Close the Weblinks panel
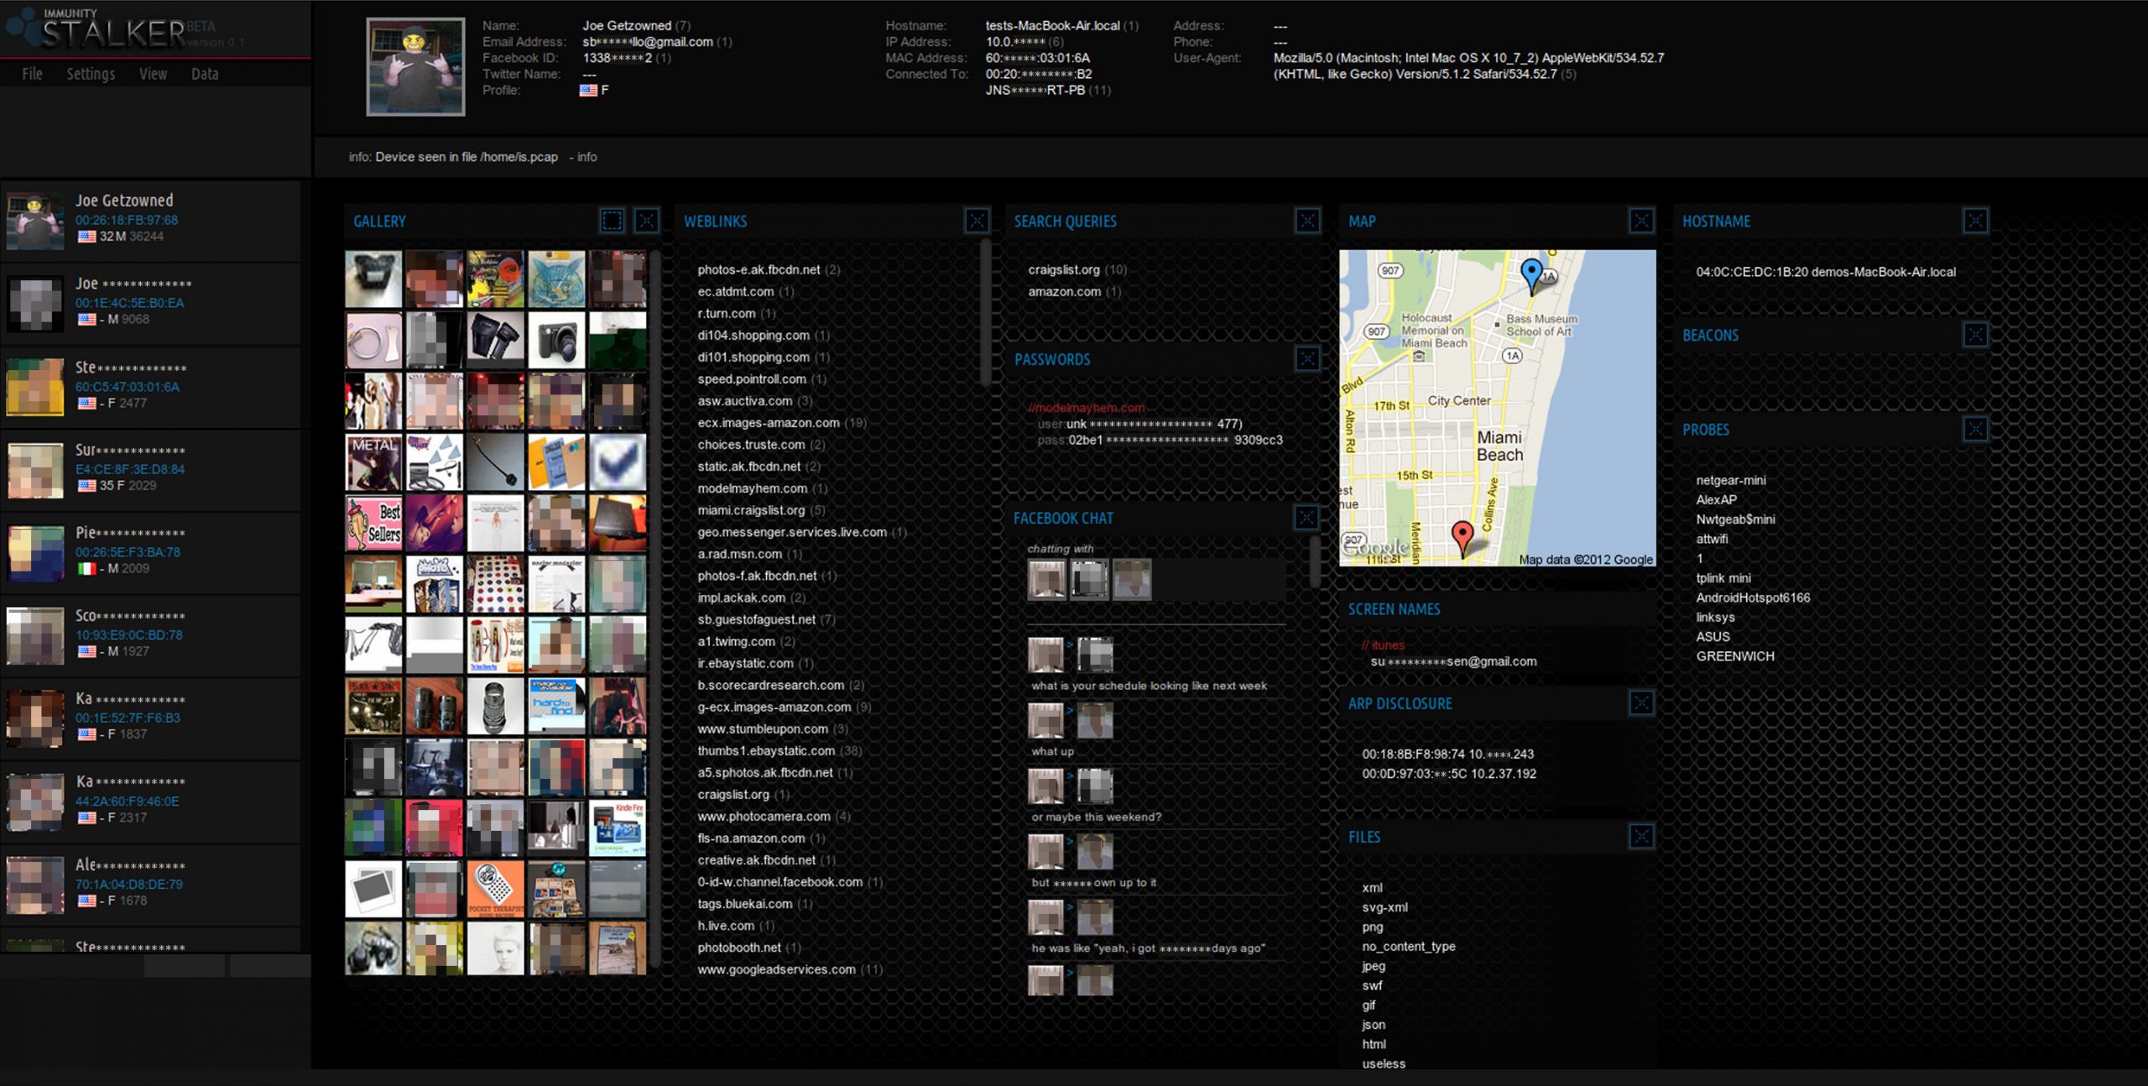This screenshot has width=2148, height=1086. coord(977,221)
